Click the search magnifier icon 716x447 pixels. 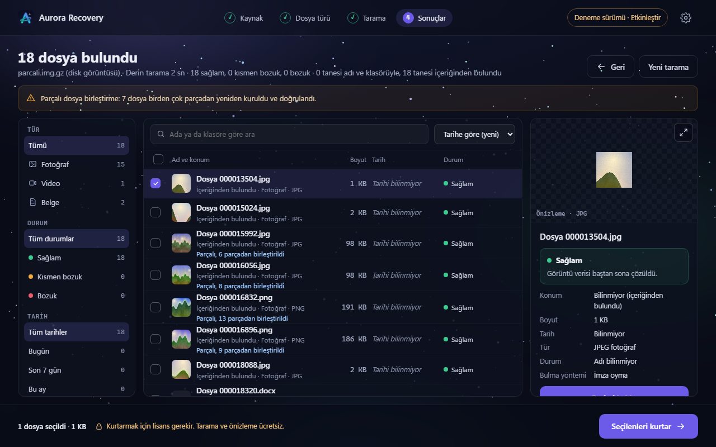(161, 134)
